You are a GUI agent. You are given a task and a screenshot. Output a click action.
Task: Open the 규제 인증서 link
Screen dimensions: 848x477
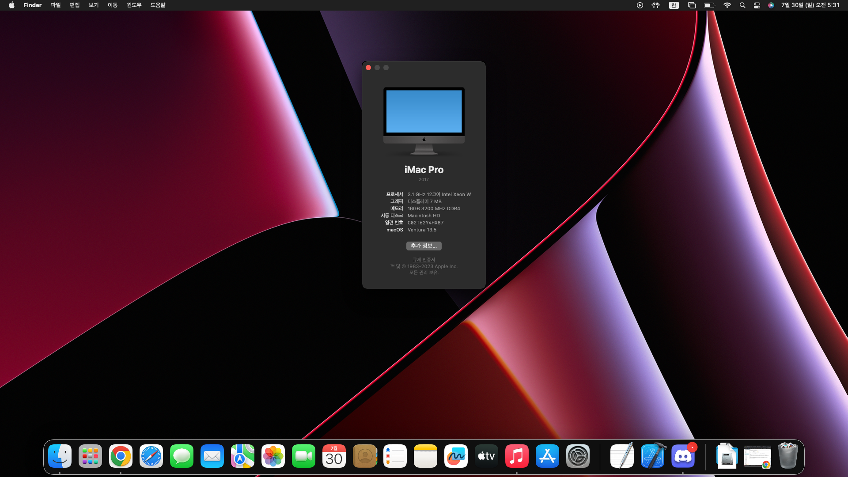pos(424,260)
